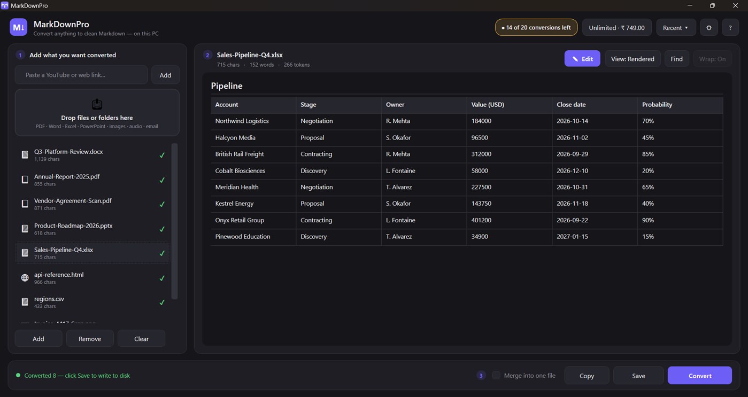Click the Clear button
Image resolution: width=748 pixels, height=397 pixels.
click(x=141, y=339)
